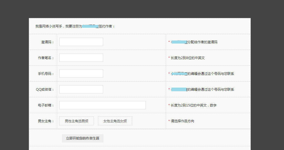Click the 电子邮箱 email input box

(x=102, y=105)
